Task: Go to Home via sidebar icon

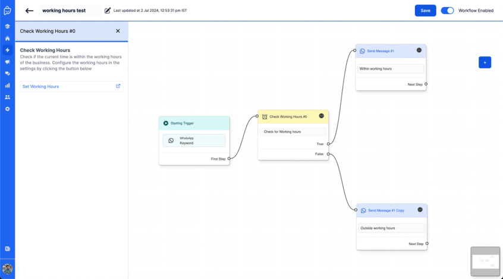Action: click(7, 38)
